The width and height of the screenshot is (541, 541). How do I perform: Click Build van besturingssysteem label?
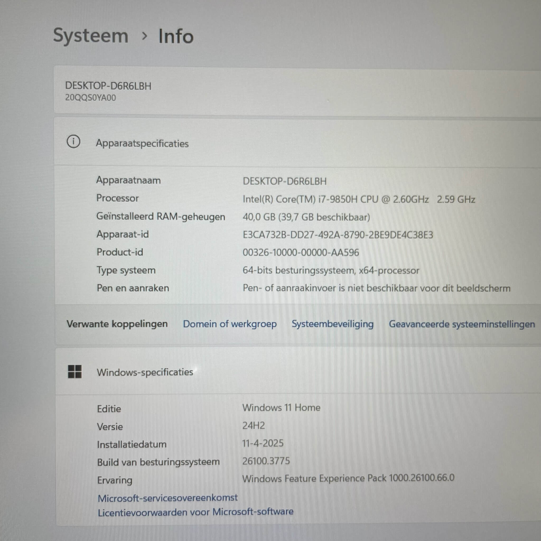click(x=158, y=462)
